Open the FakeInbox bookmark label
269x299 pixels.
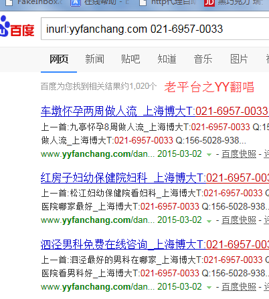(x=40, y=3)
